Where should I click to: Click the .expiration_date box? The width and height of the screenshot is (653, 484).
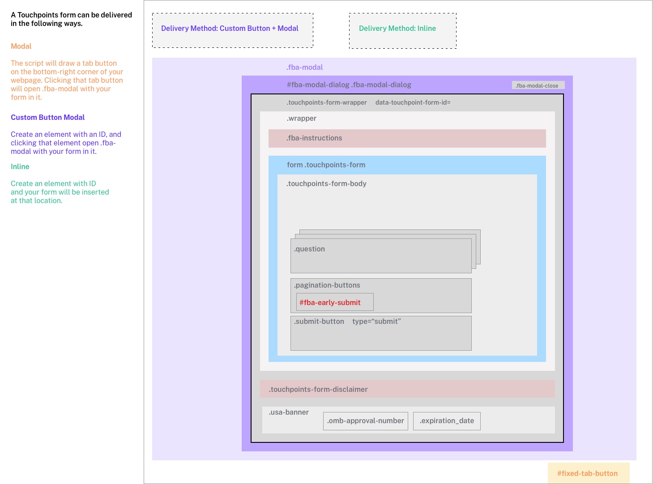tap(447, 421)
